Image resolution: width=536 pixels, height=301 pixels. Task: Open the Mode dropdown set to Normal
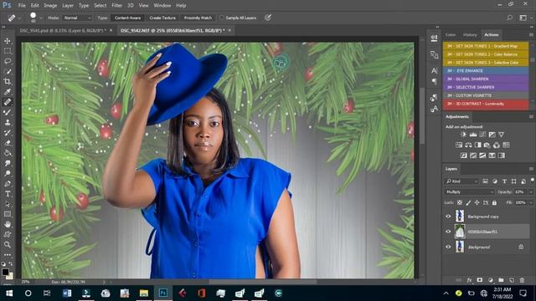[77, 18]
